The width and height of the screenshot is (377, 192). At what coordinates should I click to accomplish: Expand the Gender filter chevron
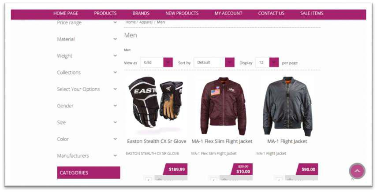(x=115, y=106)
